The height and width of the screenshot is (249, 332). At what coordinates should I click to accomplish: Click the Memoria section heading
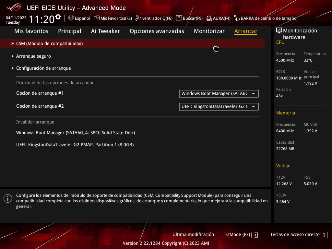286,113
